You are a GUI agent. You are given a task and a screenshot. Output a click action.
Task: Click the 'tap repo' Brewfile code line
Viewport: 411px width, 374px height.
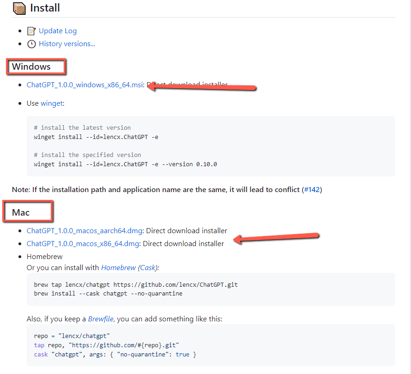point(106,345)
